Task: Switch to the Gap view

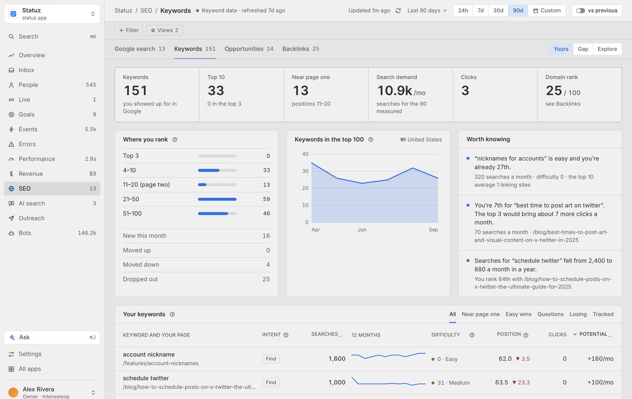Action: (583, 49)
